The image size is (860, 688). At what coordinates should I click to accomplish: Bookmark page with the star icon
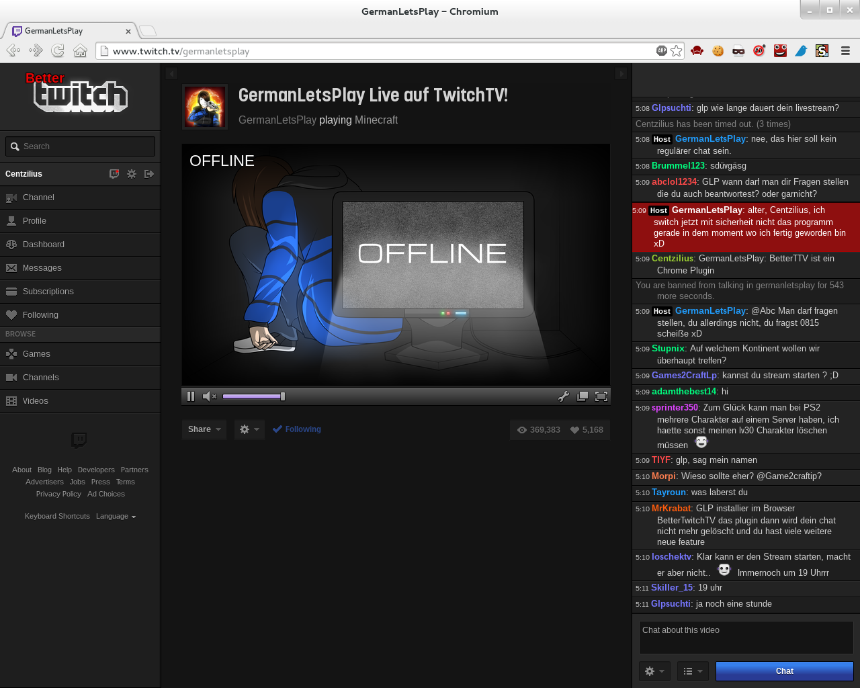point(677,51)
